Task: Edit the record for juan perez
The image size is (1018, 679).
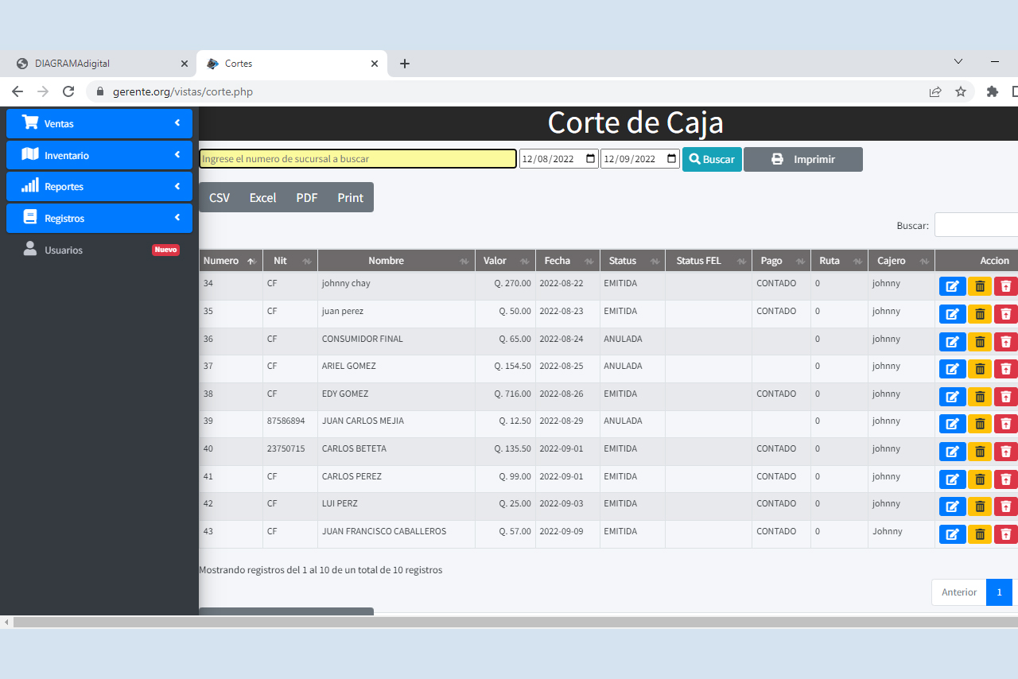Action: [952, 314]
